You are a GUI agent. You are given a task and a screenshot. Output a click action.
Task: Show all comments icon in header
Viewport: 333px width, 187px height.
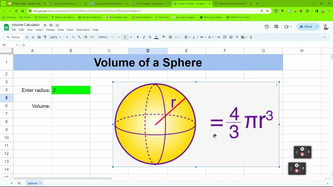click(x=276, y=26)
